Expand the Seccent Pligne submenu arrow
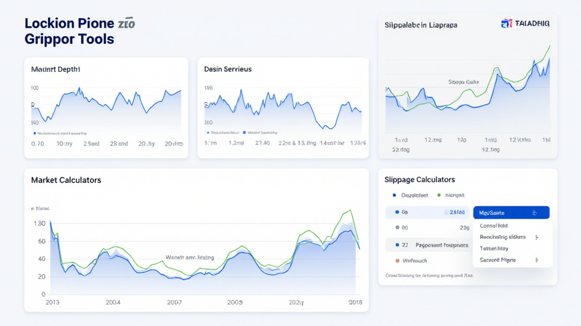 pyautogui.click(x=536, y=260)
